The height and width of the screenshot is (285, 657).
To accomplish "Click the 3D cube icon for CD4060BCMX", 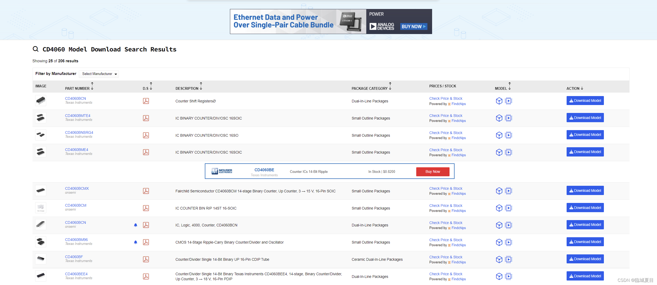I will [499, 191].
